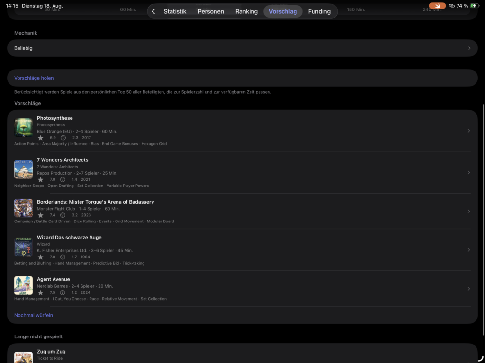The width and height of the screenshot is (485, 363).
Task: Click the clock showing 14:15
Action: coord(12,6)
